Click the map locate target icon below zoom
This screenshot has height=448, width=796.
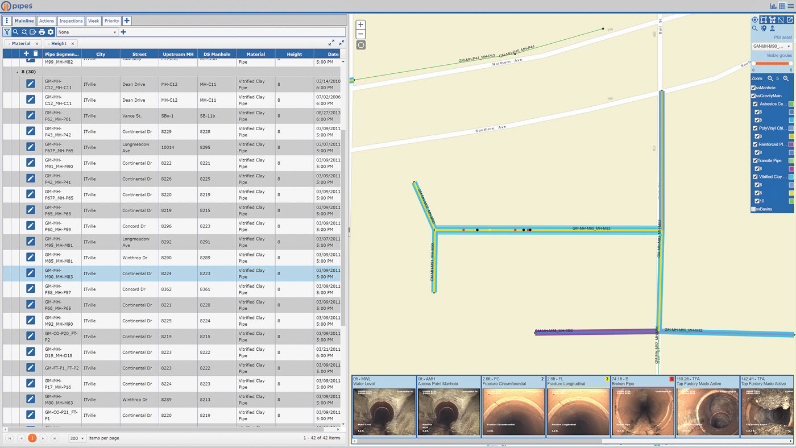click(360, 45)
